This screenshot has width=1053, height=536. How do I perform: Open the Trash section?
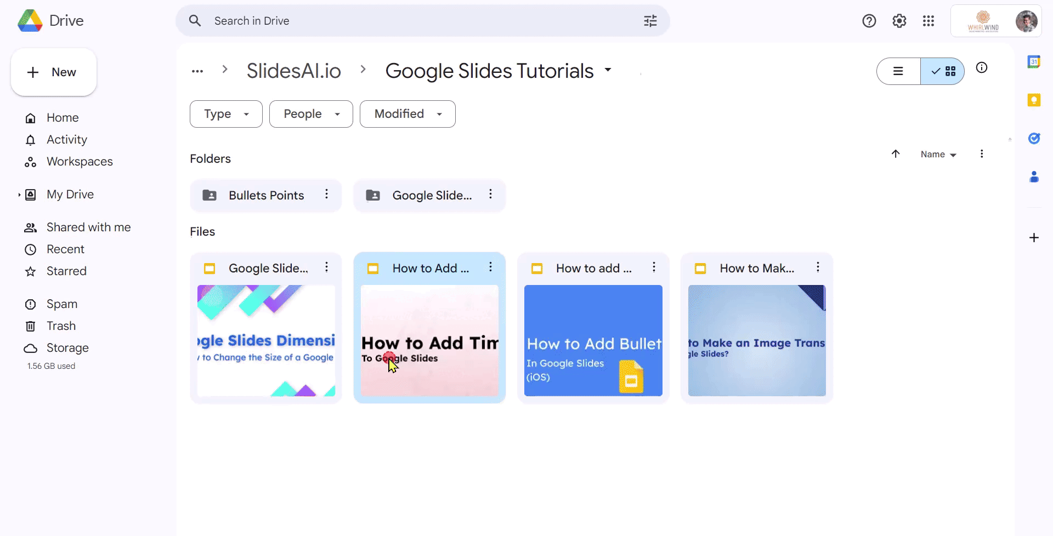tap(60, 326)
